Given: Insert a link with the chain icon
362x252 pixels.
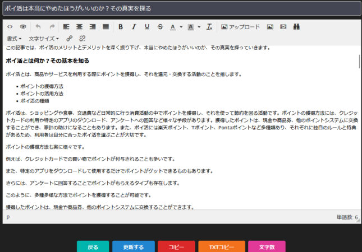Looking at the screenshot, I should 69,39.
